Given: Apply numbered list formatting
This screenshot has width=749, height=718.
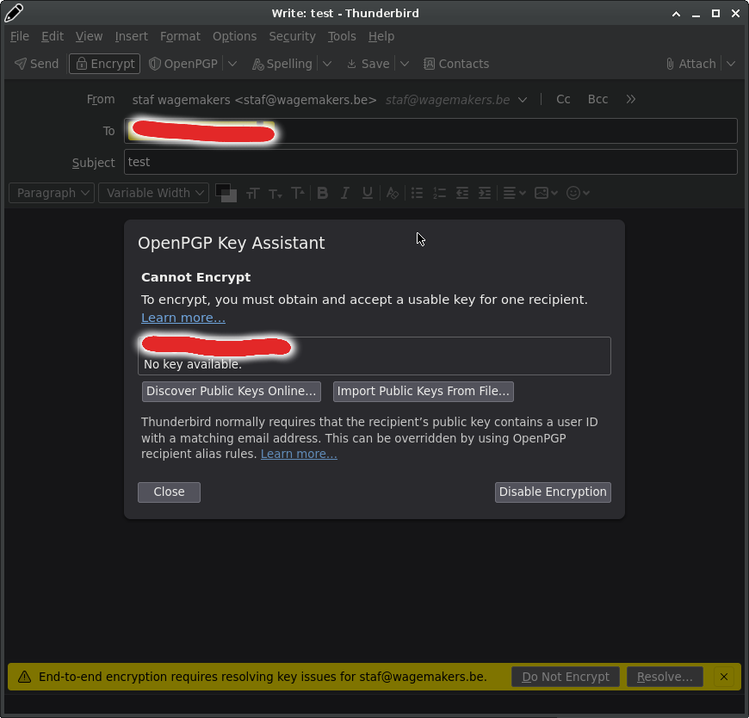Looking at the screenshot, I should pos(440,193).
